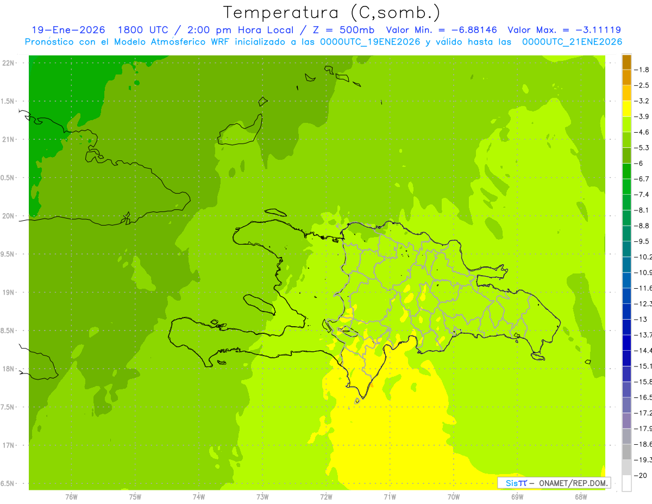Click the "-13" colorbar label

click(x=641, y=319)
